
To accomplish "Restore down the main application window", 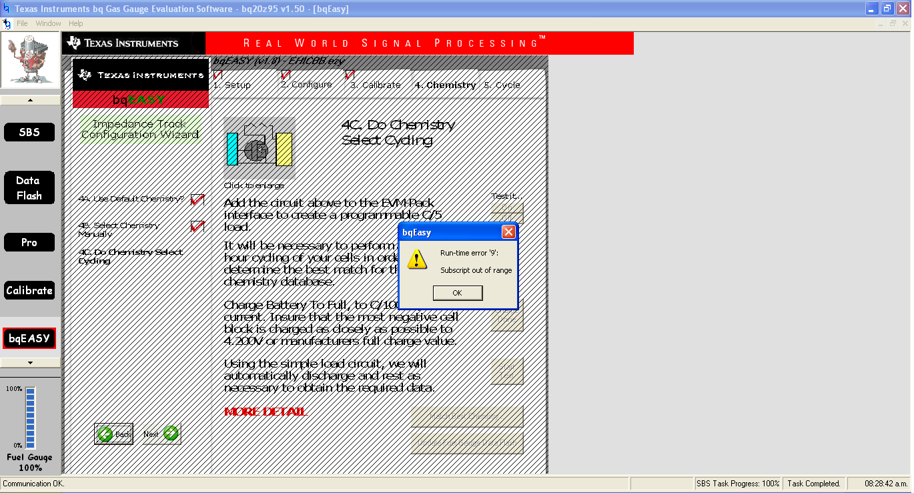I will point(887,9).
